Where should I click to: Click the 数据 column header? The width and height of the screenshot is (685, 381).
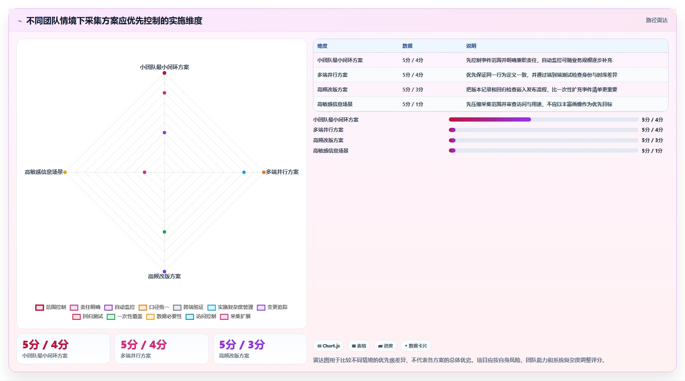[x=407, y=46]
